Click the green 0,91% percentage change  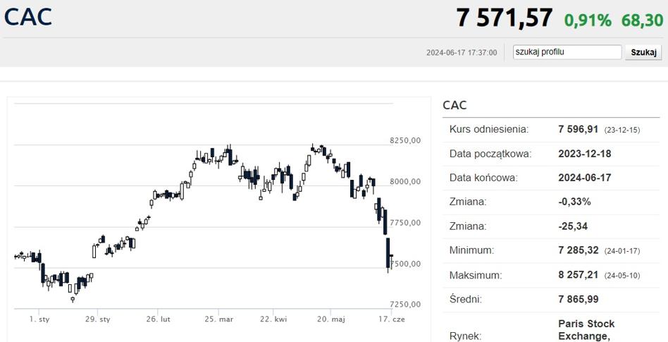(588, 20)
